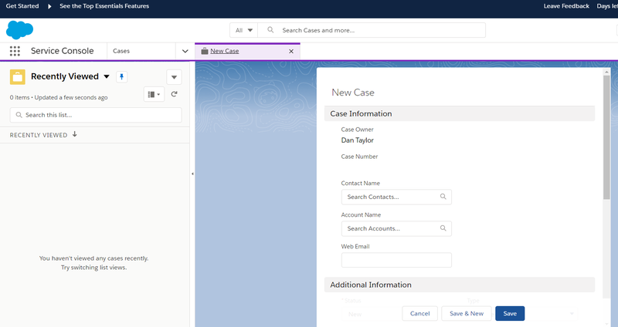Click the New Case tab briefcase icon
Image resolution: width=618 pixels, height=327 pixels.
204,51
